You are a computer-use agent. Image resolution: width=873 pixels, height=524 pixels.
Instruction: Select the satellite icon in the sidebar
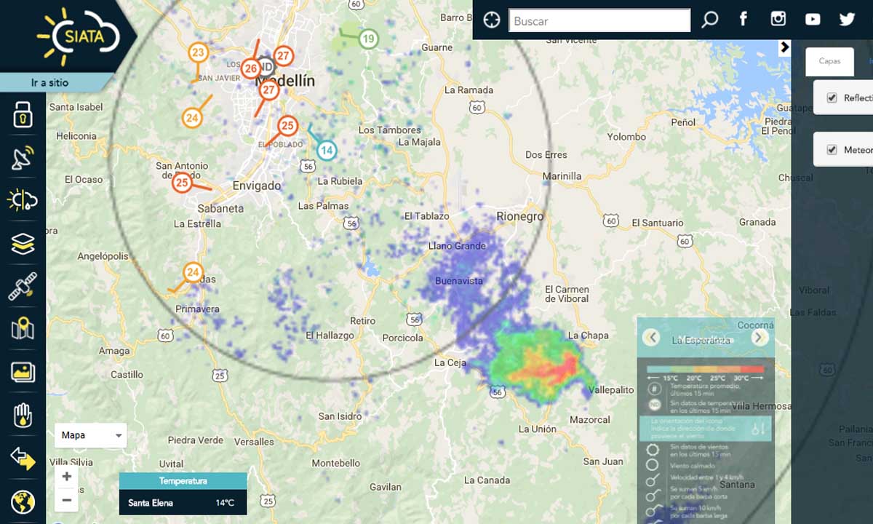(x=23, y=287)
